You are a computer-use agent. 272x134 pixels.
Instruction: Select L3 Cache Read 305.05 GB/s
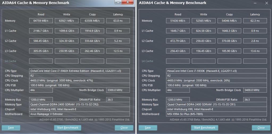tap(41, 51)
